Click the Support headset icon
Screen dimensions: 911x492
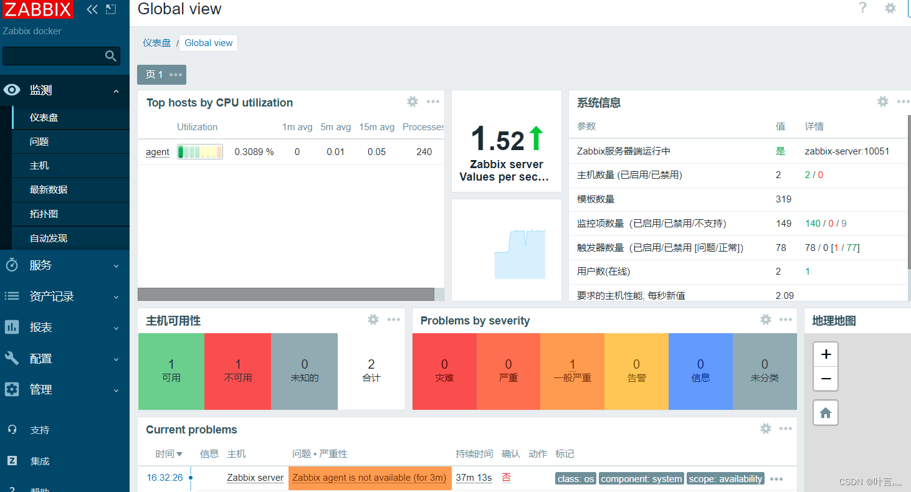12,430
